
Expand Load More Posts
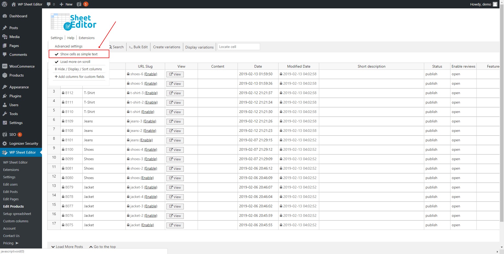pos(67,247)
